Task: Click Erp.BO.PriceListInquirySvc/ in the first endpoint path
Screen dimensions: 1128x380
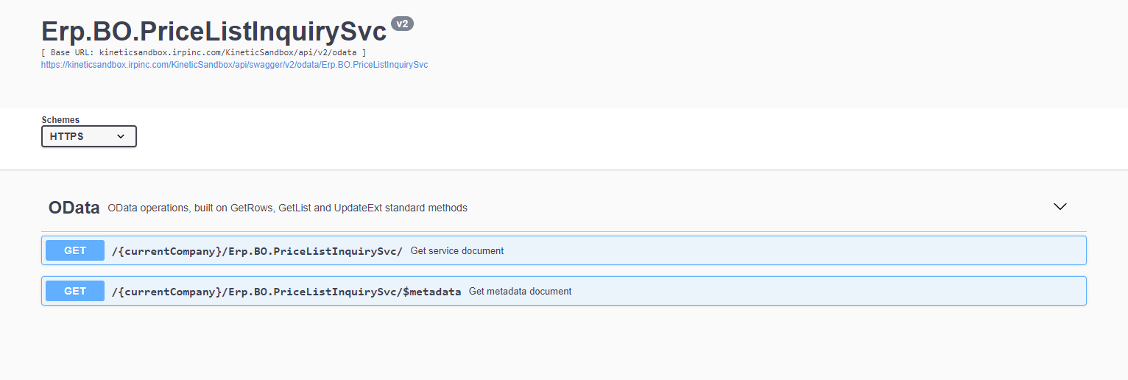Action: [x=315, y=251]
